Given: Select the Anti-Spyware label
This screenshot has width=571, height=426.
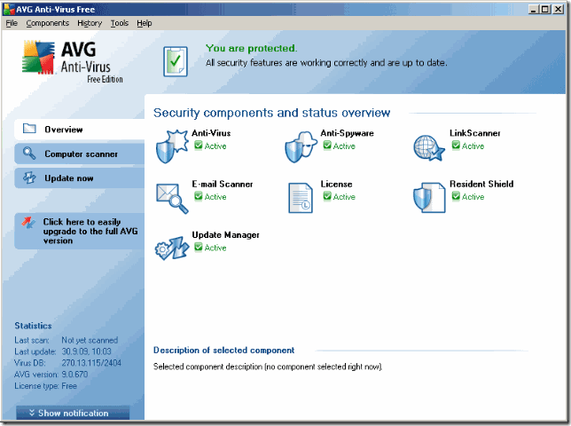Looking at the screenshot, I should (x=347, y=133).
